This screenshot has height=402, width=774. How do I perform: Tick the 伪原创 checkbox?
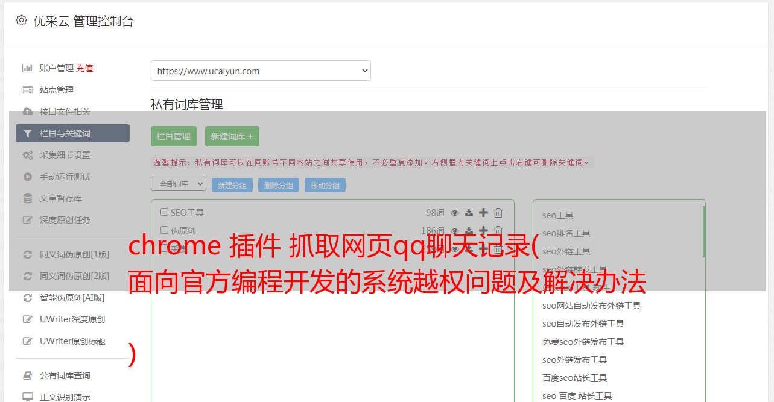coord(164,230)
